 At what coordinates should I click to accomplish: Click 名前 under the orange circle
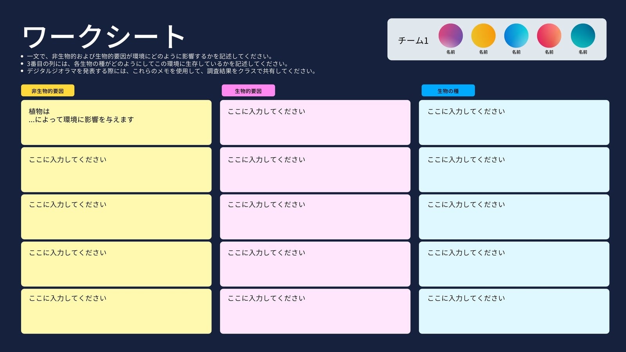click(x=483, y=52)
